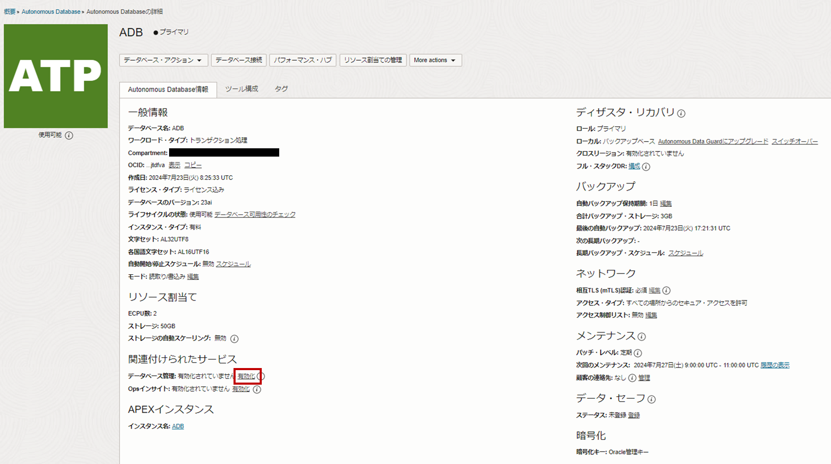Click info icon beside 顧客の連絡先 なし
831x464 pixels.
pyautogui.click(x=632, y=378)
